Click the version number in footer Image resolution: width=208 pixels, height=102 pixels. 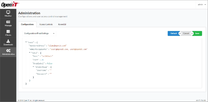click(201, 100)
